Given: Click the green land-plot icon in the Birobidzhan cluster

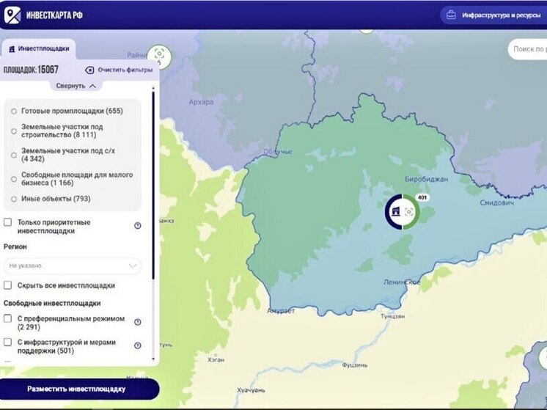Looking at the screenshot, I should pos(409,212).
